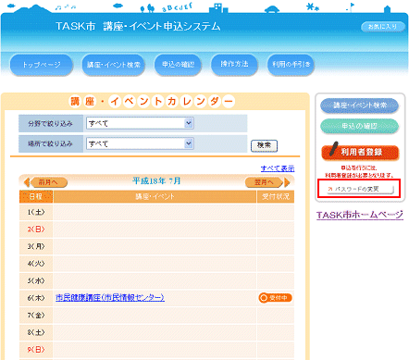This screenshot has height=360, width=409.
Task: Click the right arrow beside 翌月へ
Action: [x=287, y=182]
